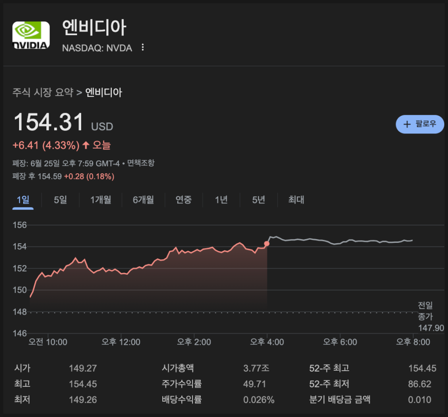Click the 오후 12:00 axis label

click(121, 342)
